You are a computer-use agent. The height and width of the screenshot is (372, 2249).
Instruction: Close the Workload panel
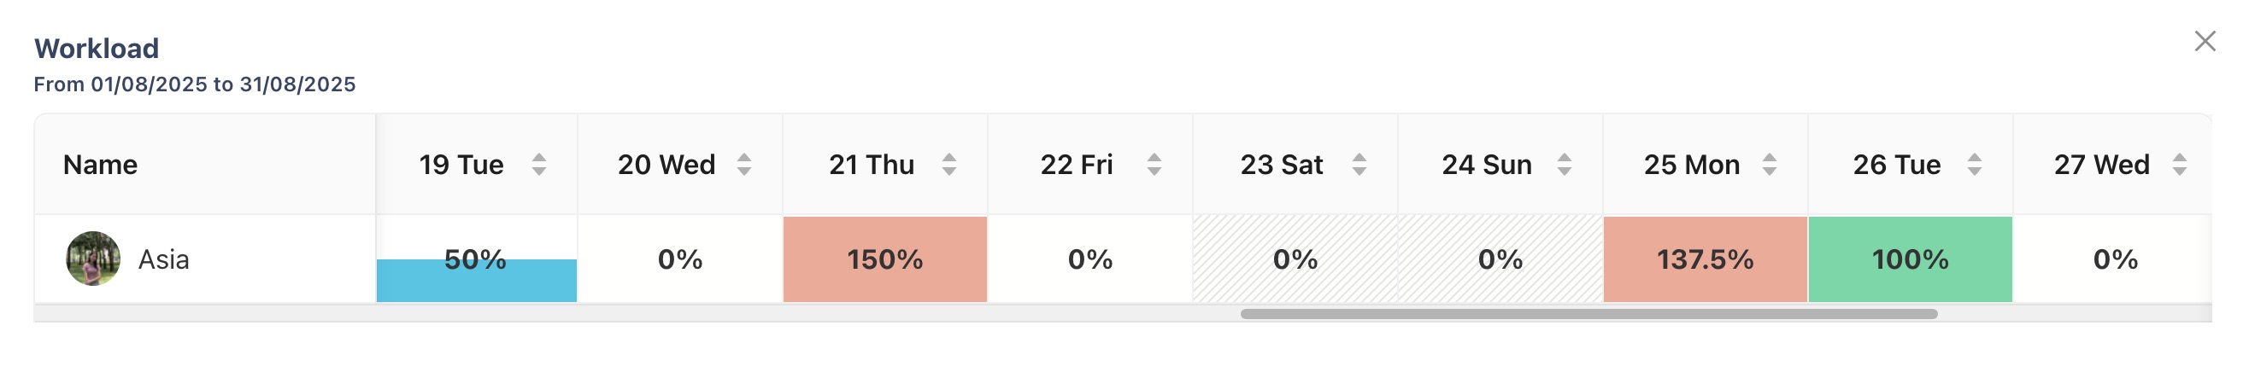coord(2205,42)
